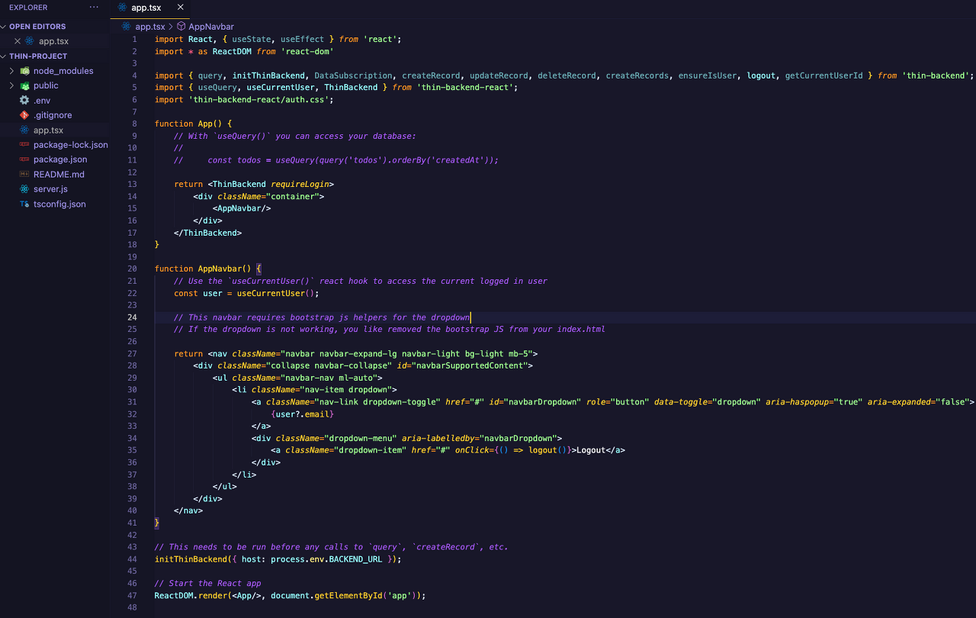Open tsconfig.json file
Viewport: 976px width, 618px height.
click(59, 204)
